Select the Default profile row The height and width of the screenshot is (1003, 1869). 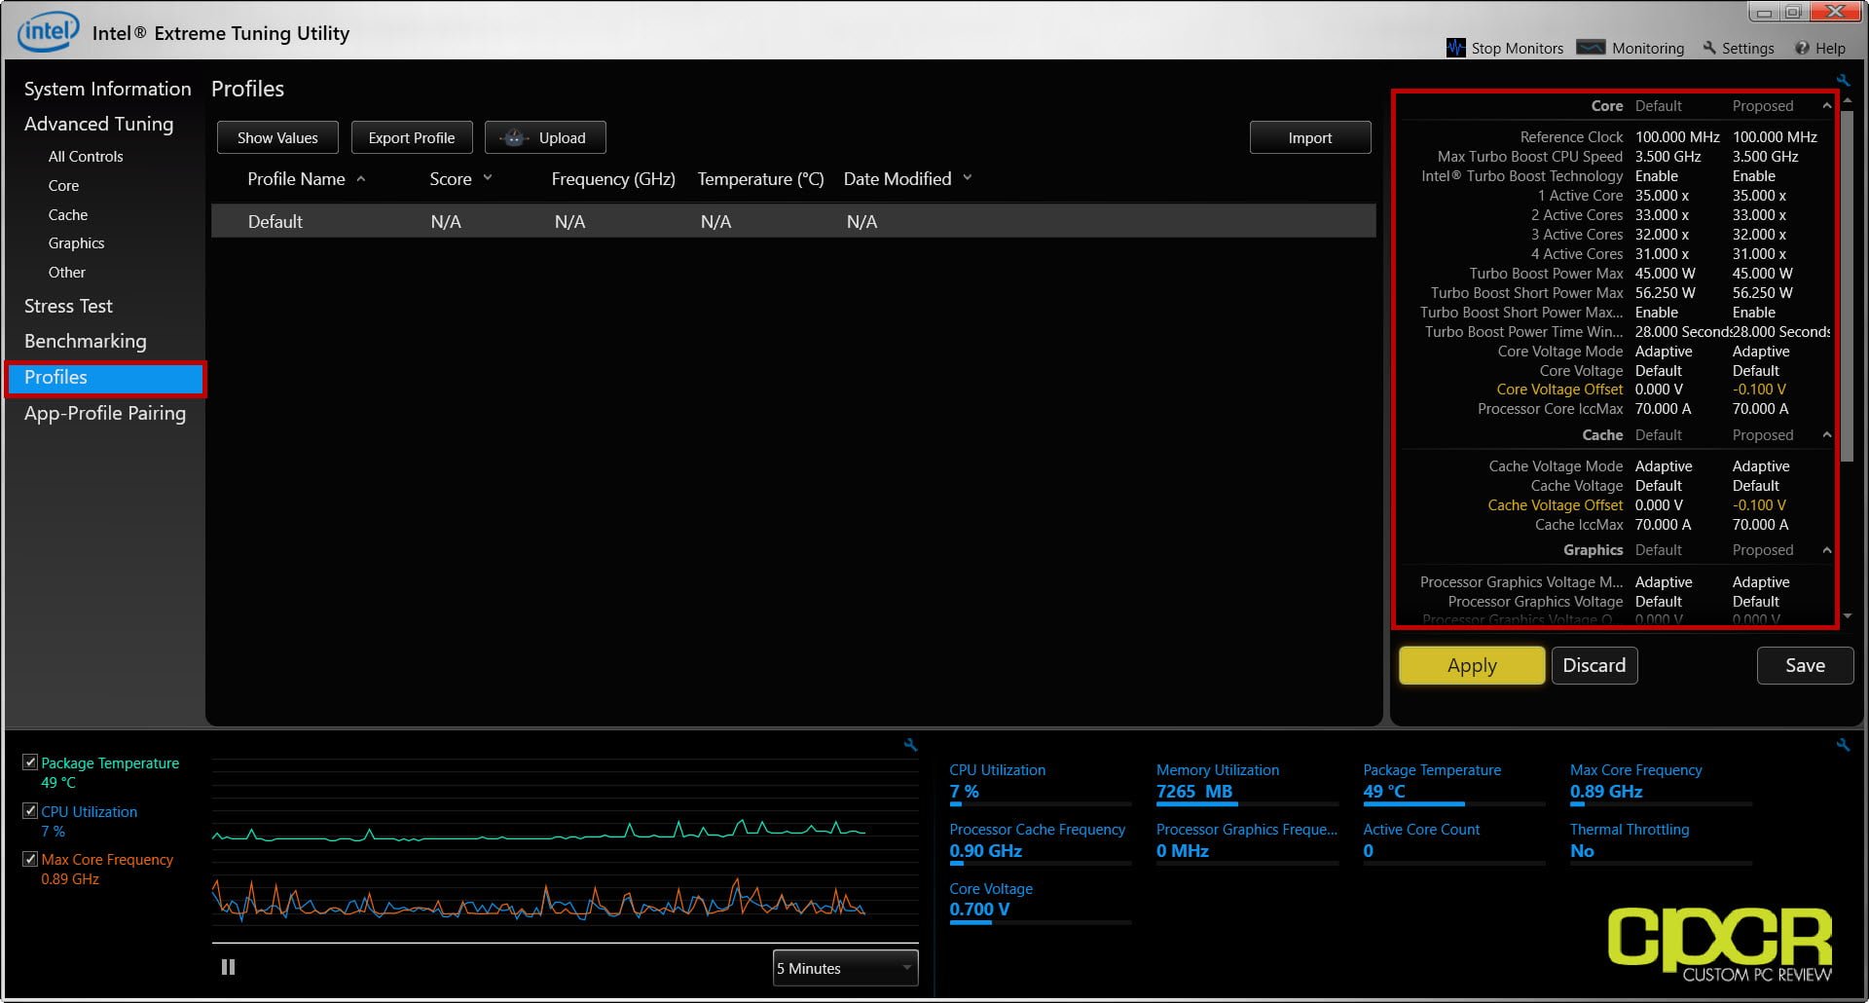click(793, 221)
